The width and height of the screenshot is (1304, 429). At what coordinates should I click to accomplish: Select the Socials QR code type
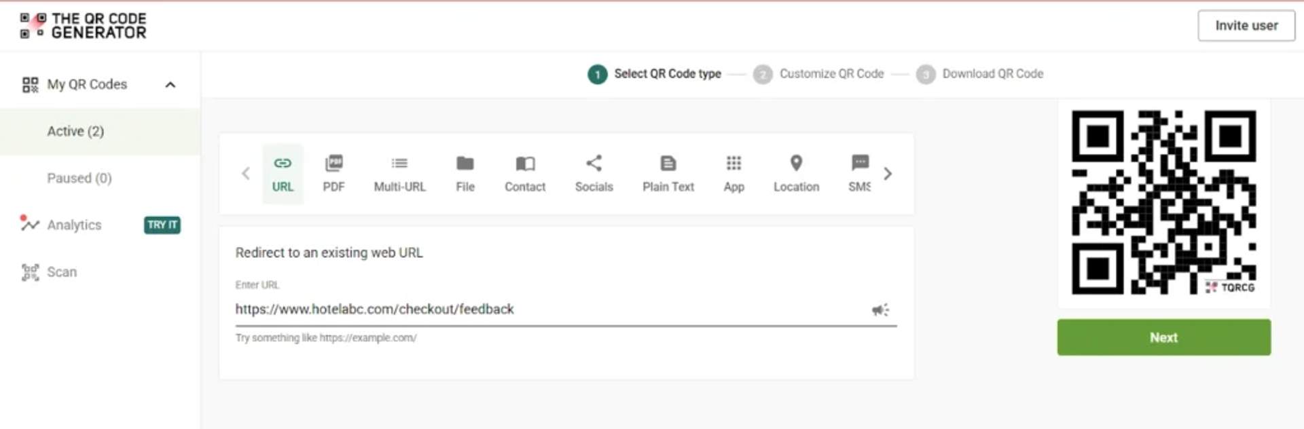tap(594, 174)
